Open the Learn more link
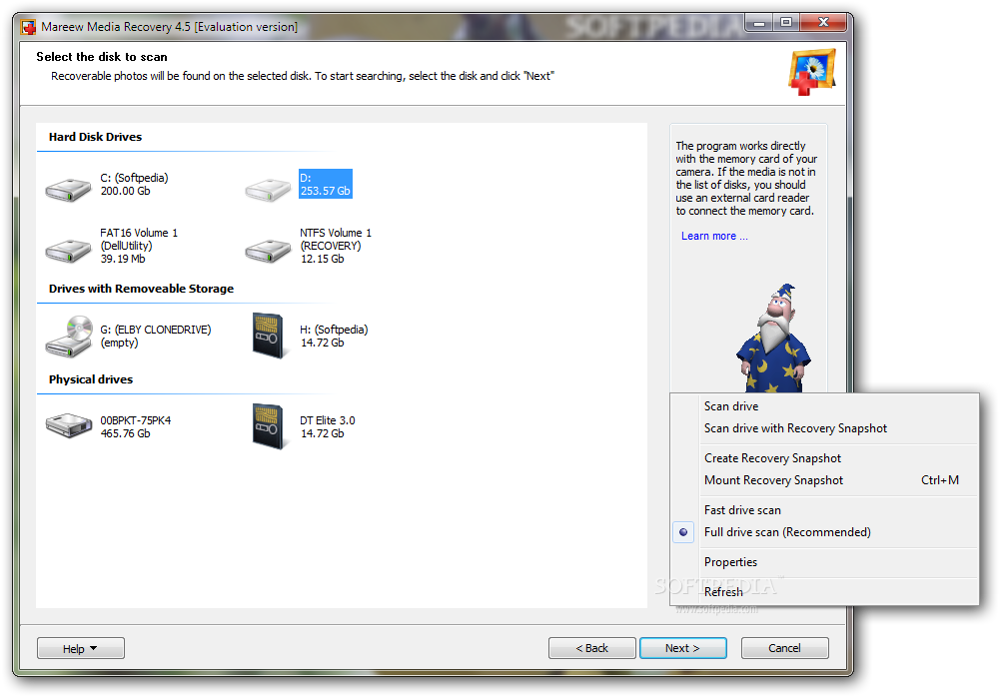Screen dimensions: 1000x697 click(713, 236)
